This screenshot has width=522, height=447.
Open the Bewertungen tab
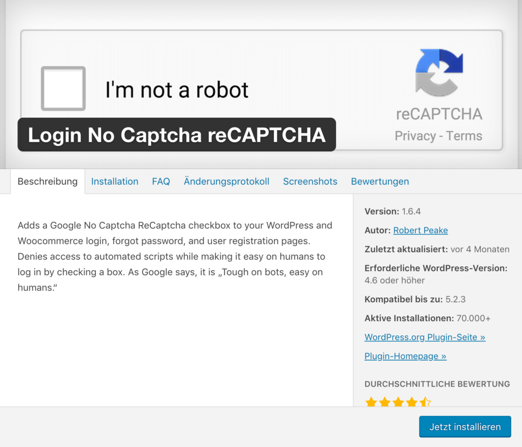coord(380,181)
